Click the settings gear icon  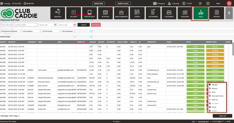point(208,3)
